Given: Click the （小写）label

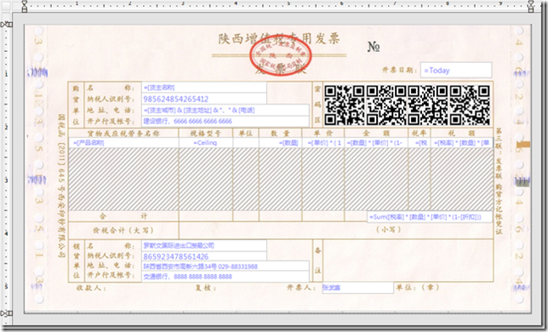Looking at the screenshot, I should click(x=388, y=229).
